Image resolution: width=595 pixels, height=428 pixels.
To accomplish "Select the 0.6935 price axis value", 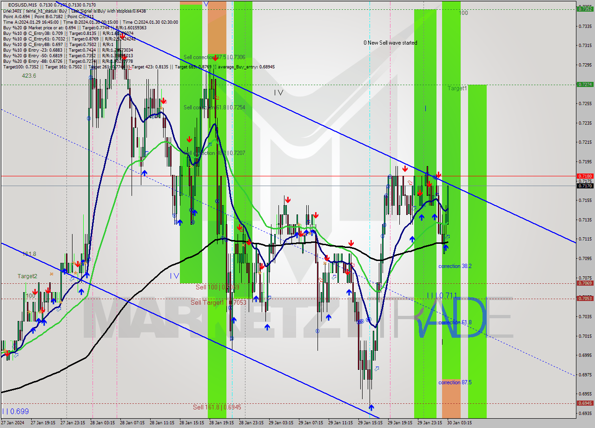I will pyautogui.click(x=585, y=413).
